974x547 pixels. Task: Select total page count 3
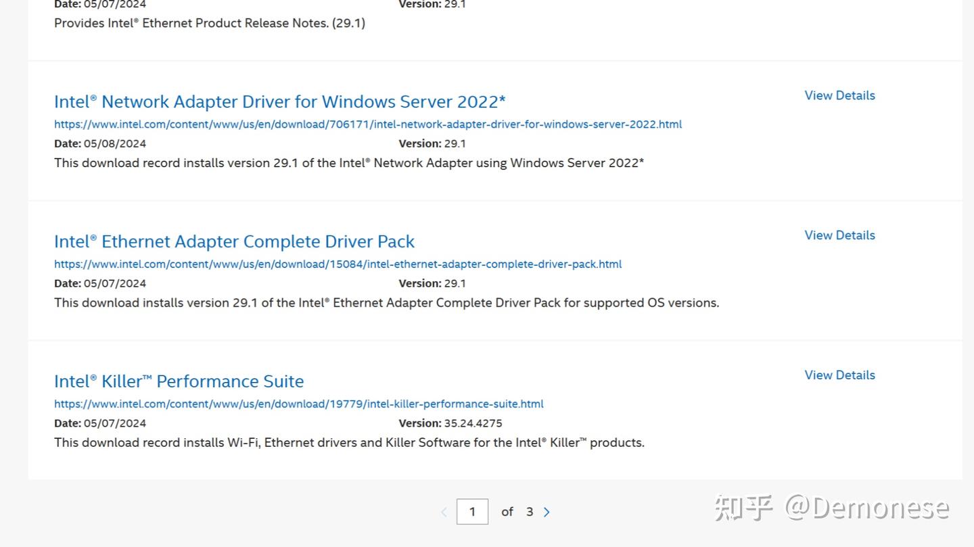point(530,512)
